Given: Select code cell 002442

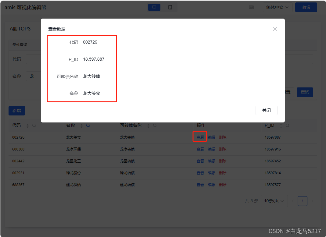Looking at the screenshot, I should point(18,161).
